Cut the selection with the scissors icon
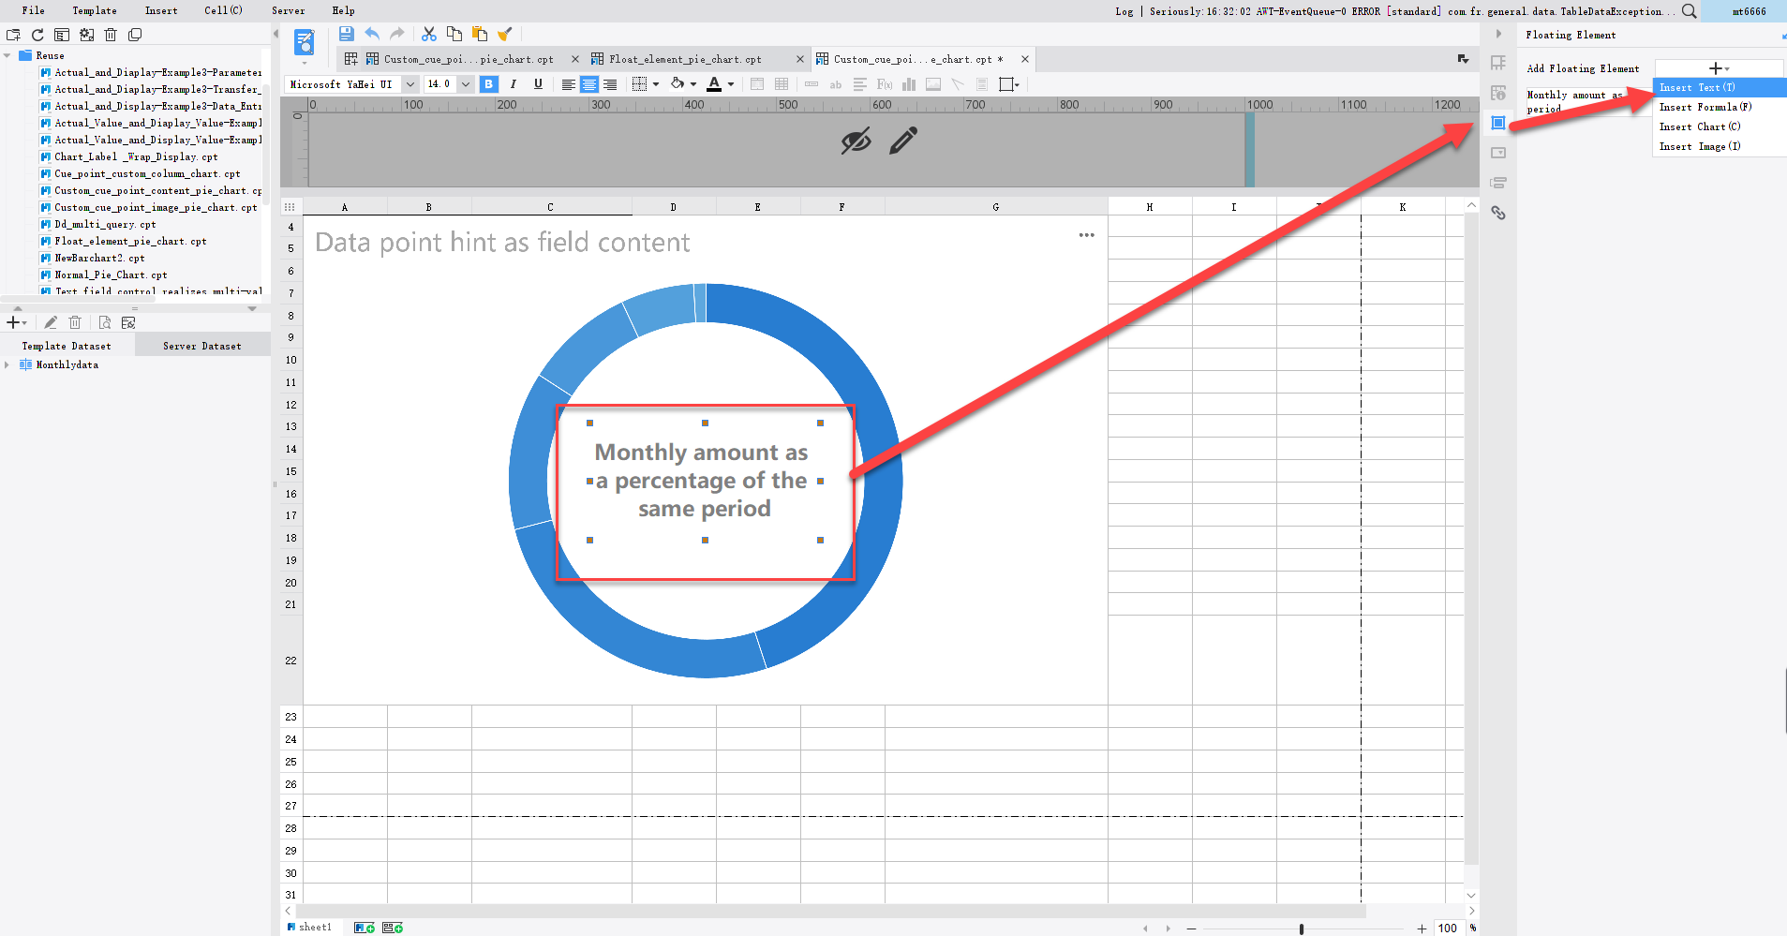 pos(429,34)
